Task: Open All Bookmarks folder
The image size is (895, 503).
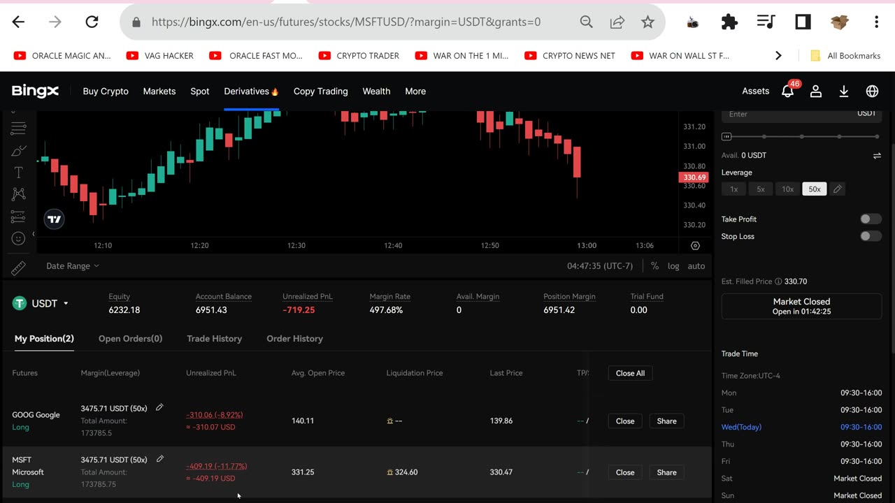Action: [845, 56]
